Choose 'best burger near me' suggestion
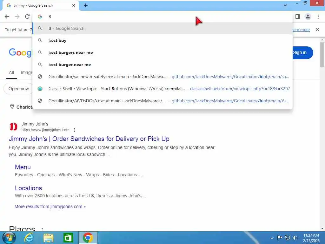325x244 pixels. pyautogui.click(x=163, y=64)
